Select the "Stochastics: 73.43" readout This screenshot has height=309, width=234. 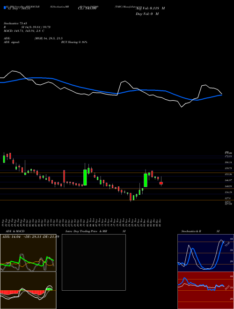coord(15,23)
